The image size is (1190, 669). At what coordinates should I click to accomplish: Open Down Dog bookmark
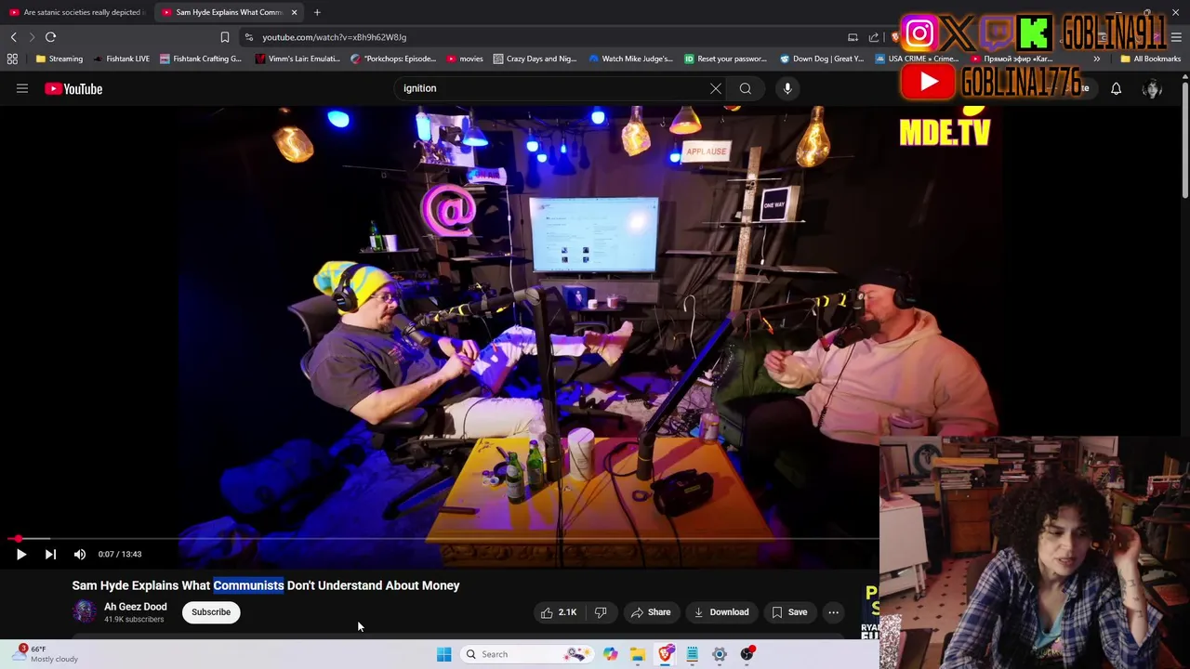tap(821, 59)
